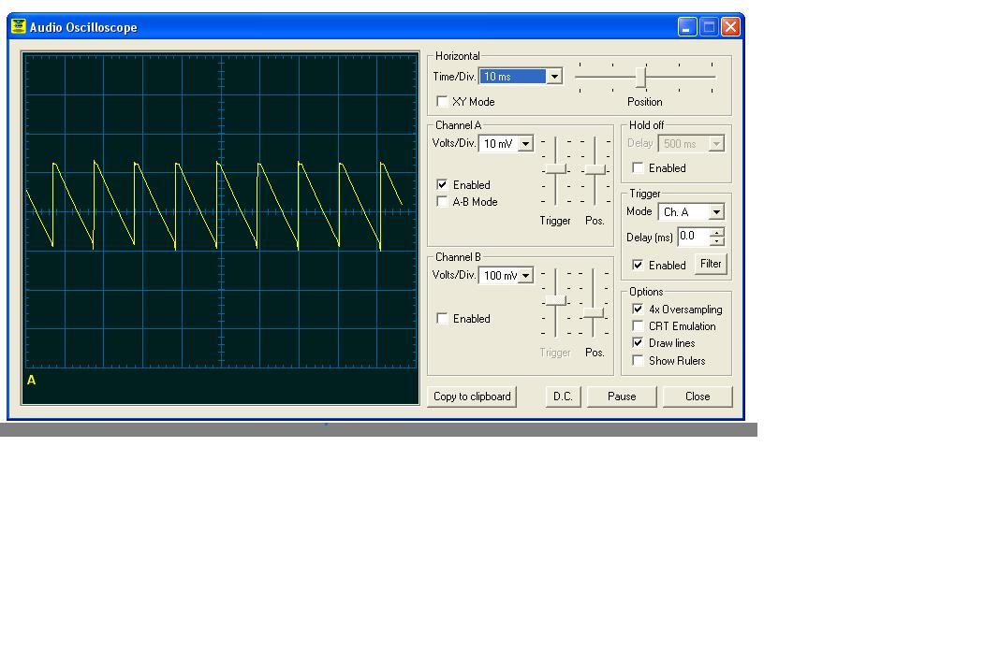Toggle A-B Mode checkbox

point(442,202)
